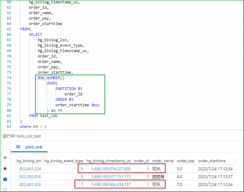Click the order_starttime column header
The height and width of the screenshot is (192, 244).
(x=212, y=161)
